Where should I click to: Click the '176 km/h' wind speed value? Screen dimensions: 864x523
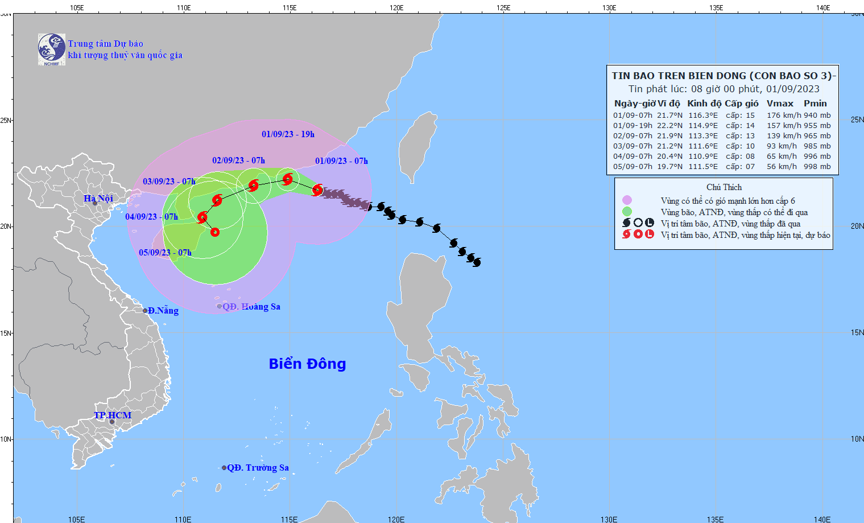[x=784, y=116]
